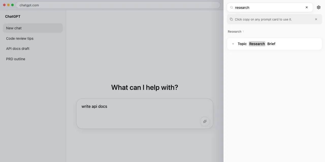Screen dimensions: 325x162
Task: Select New chat in the sidebar
Action: click(x=33, y=28)
